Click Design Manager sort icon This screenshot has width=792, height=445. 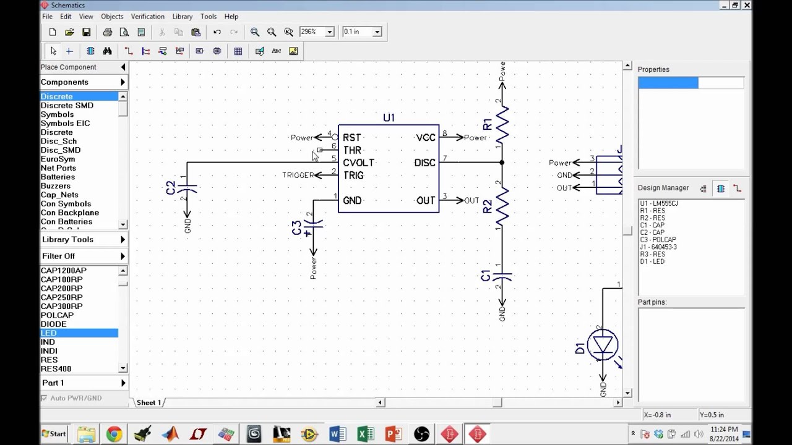pos(704,189)
